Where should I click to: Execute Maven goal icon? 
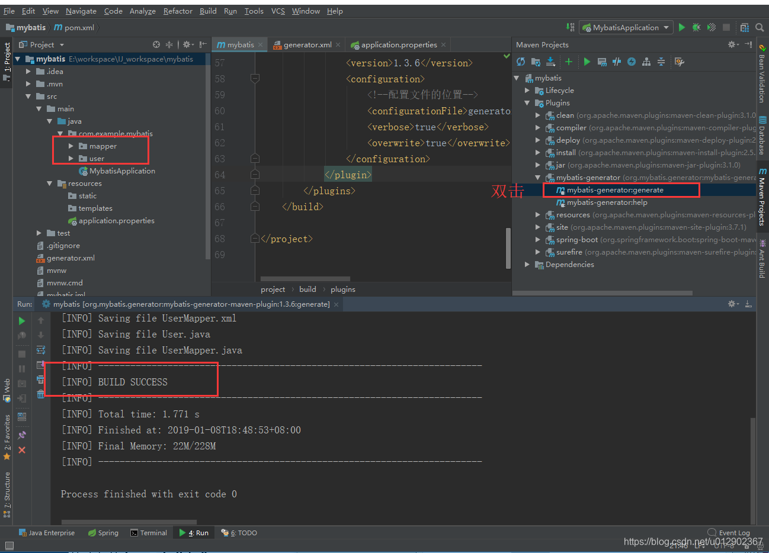[x=602, y=62]
